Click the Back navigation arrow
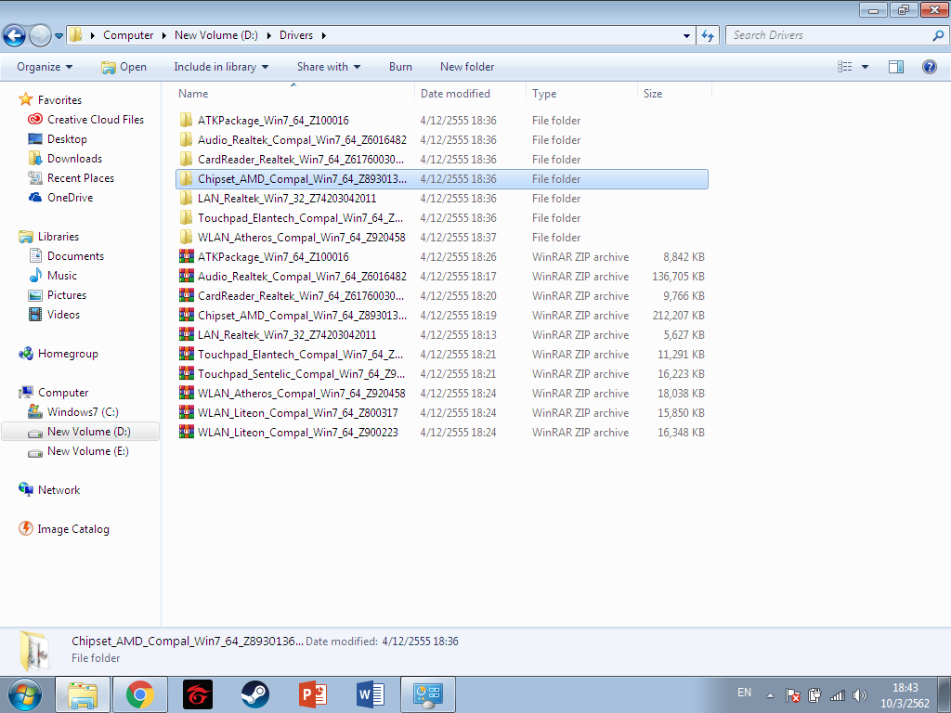This screenshot has height=713, width=951. (x=15, y=35)
